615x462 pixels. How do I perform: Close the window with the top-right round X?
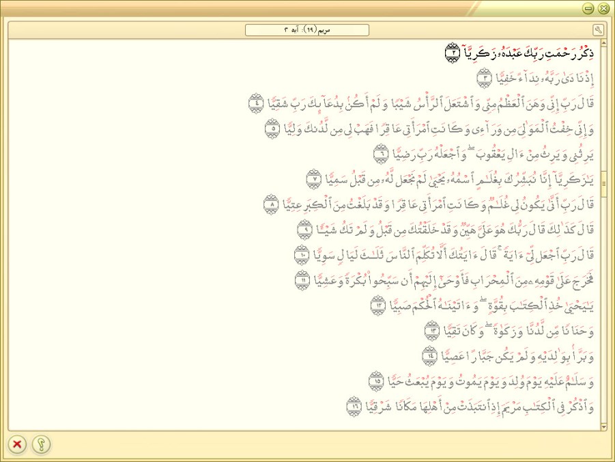(603, 8)
